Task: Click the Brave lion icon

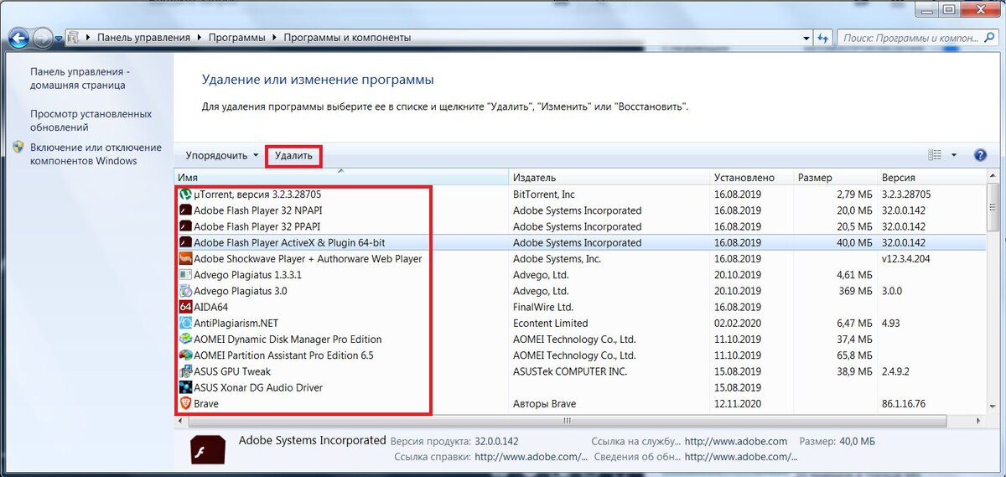Action: pos(186,403)
